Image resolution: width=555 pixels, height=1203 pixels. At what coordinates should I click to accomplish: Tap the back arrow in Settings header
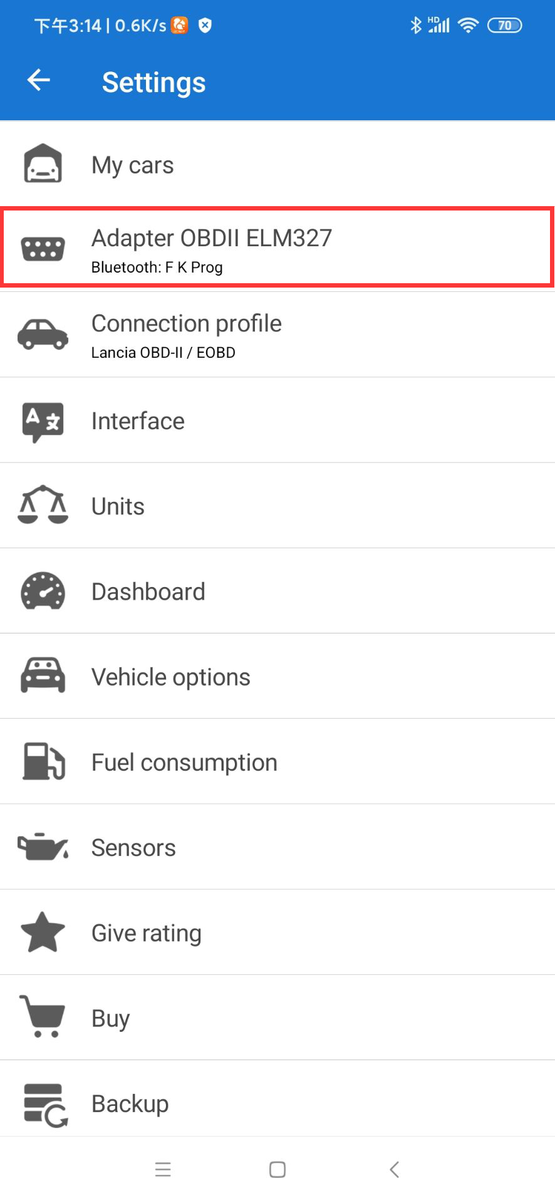(x=39, y=80)
